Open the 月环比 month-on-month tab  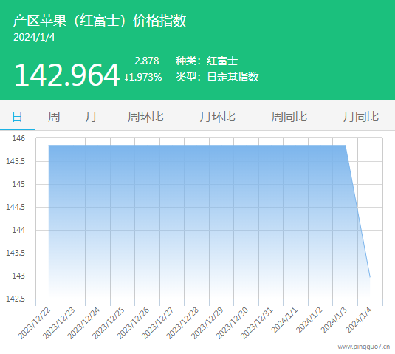(217, 117)
